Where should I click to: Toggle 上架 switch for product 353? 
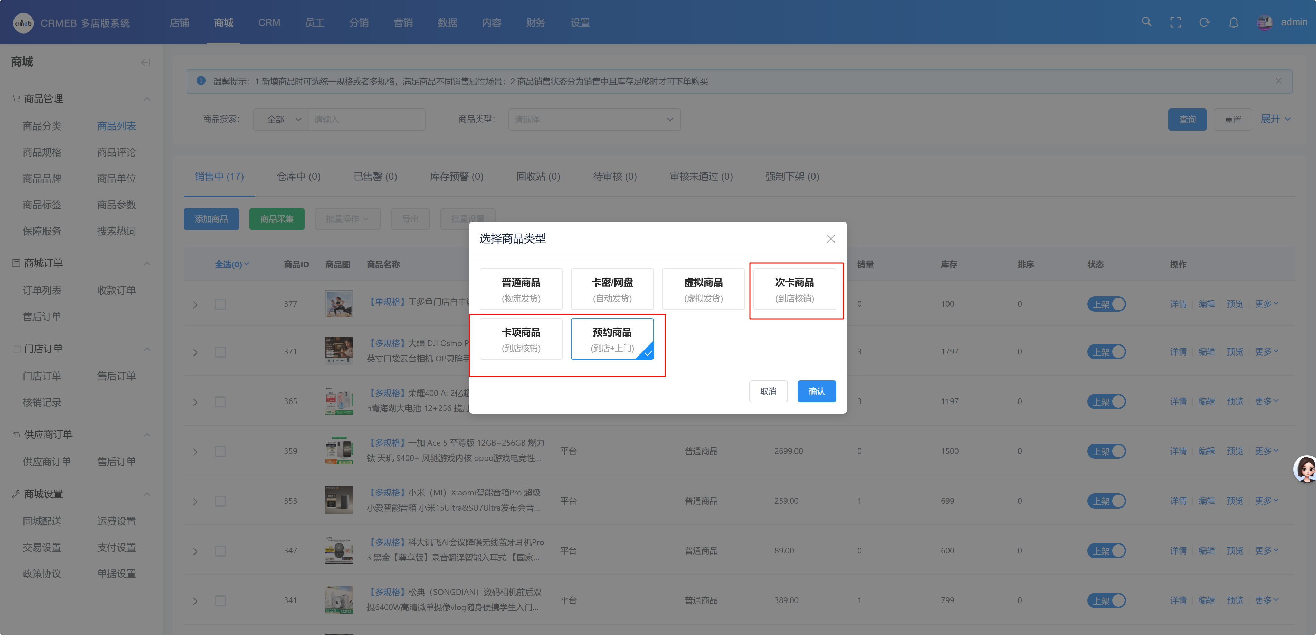click(x=1106, y=501)
